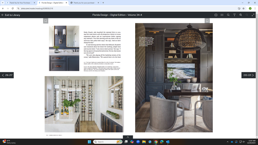Open the tab search dropdown
Viewport: 258px width, 145px height.
pyautogui.click(x=3, y=3)
